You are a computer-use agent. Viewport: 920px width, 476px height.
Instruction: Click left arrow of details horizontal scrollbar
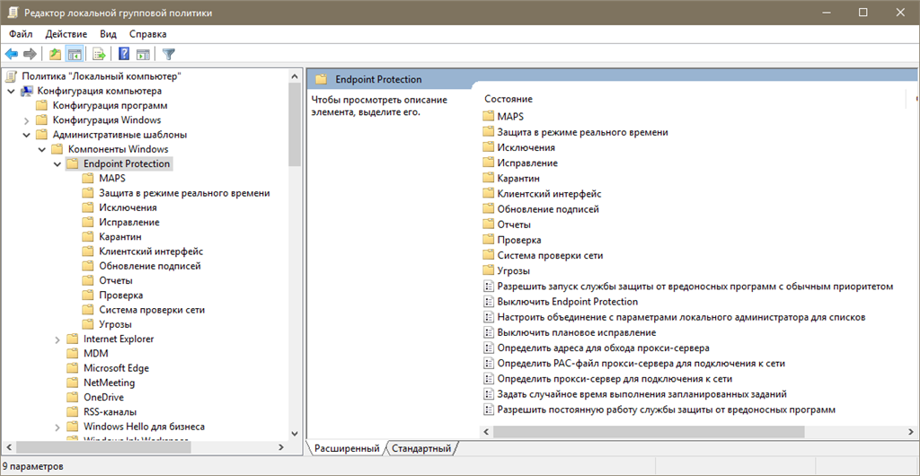(x=486, y=432)
